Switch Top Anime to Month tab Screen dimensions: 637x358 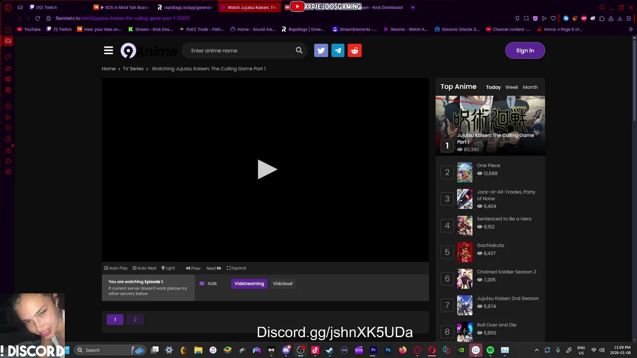point(530,87)
